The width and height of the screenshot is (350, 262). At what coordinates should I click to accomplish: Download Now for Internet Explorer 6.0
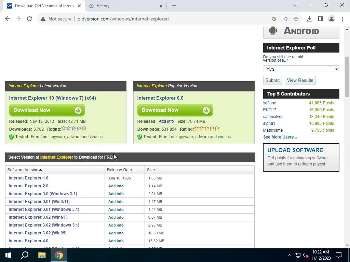coord(175,110)
